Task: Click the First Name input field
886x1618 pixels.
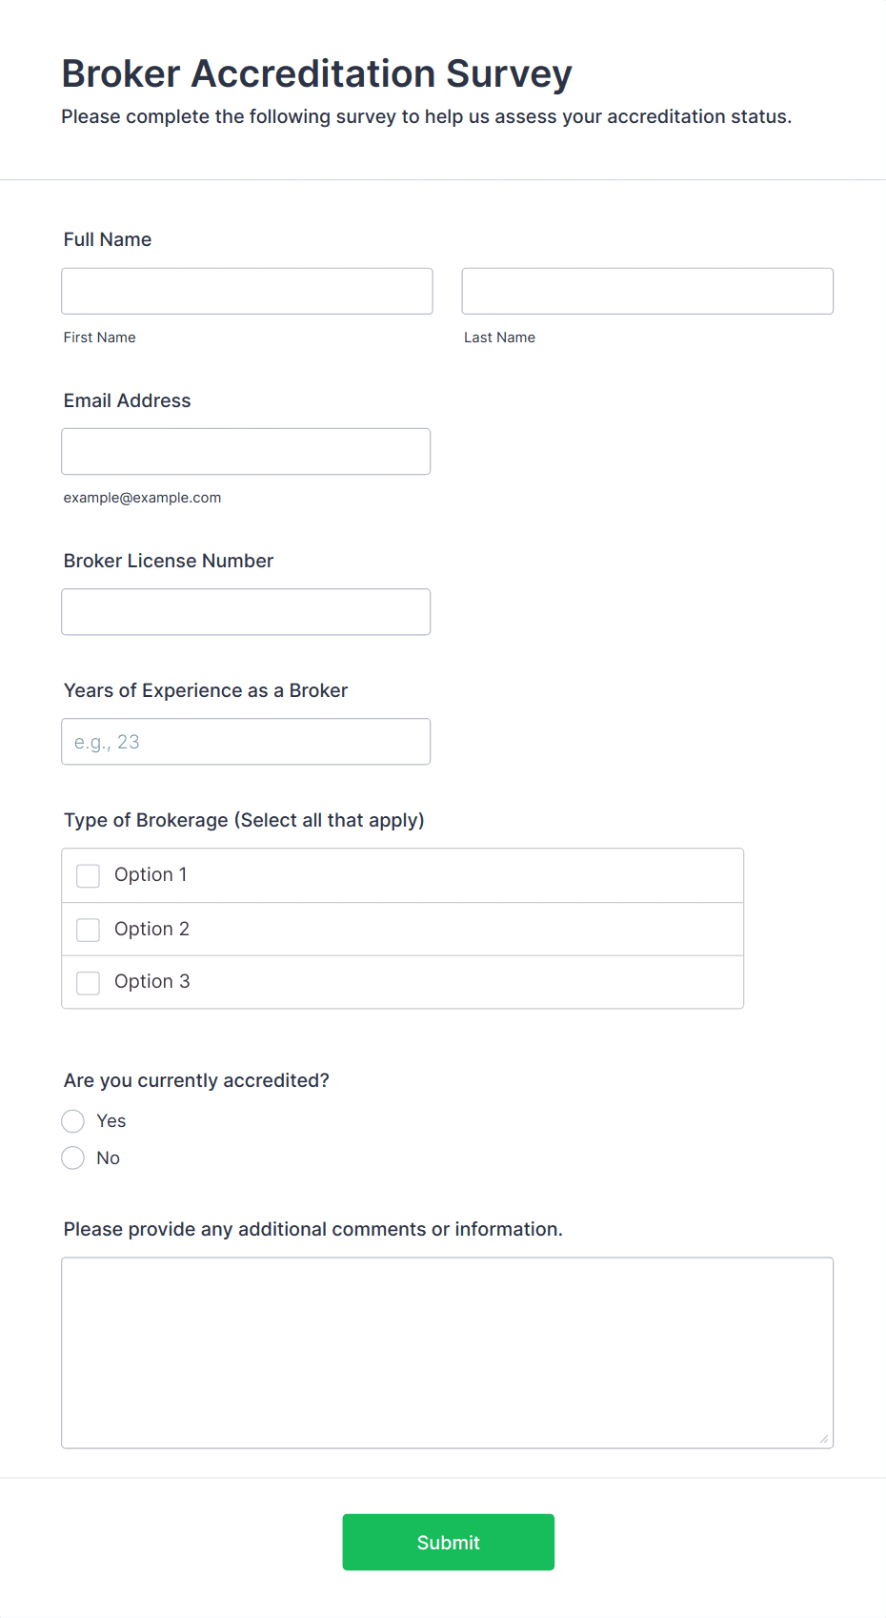Action: pos(247,291)
